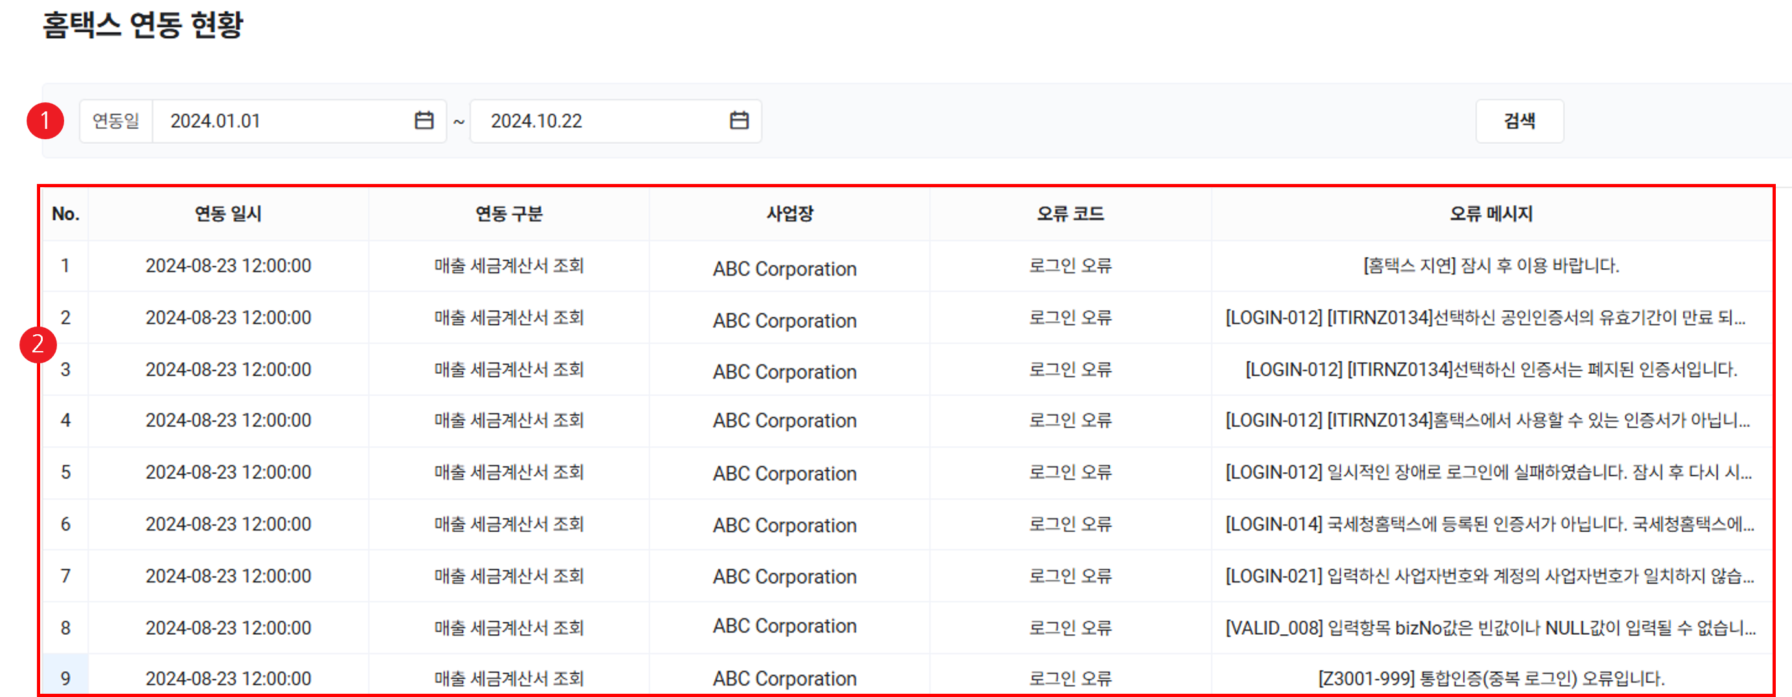
Task: Click the Z3001-999 통합인증 error message
Action: tap(1491, 678)
